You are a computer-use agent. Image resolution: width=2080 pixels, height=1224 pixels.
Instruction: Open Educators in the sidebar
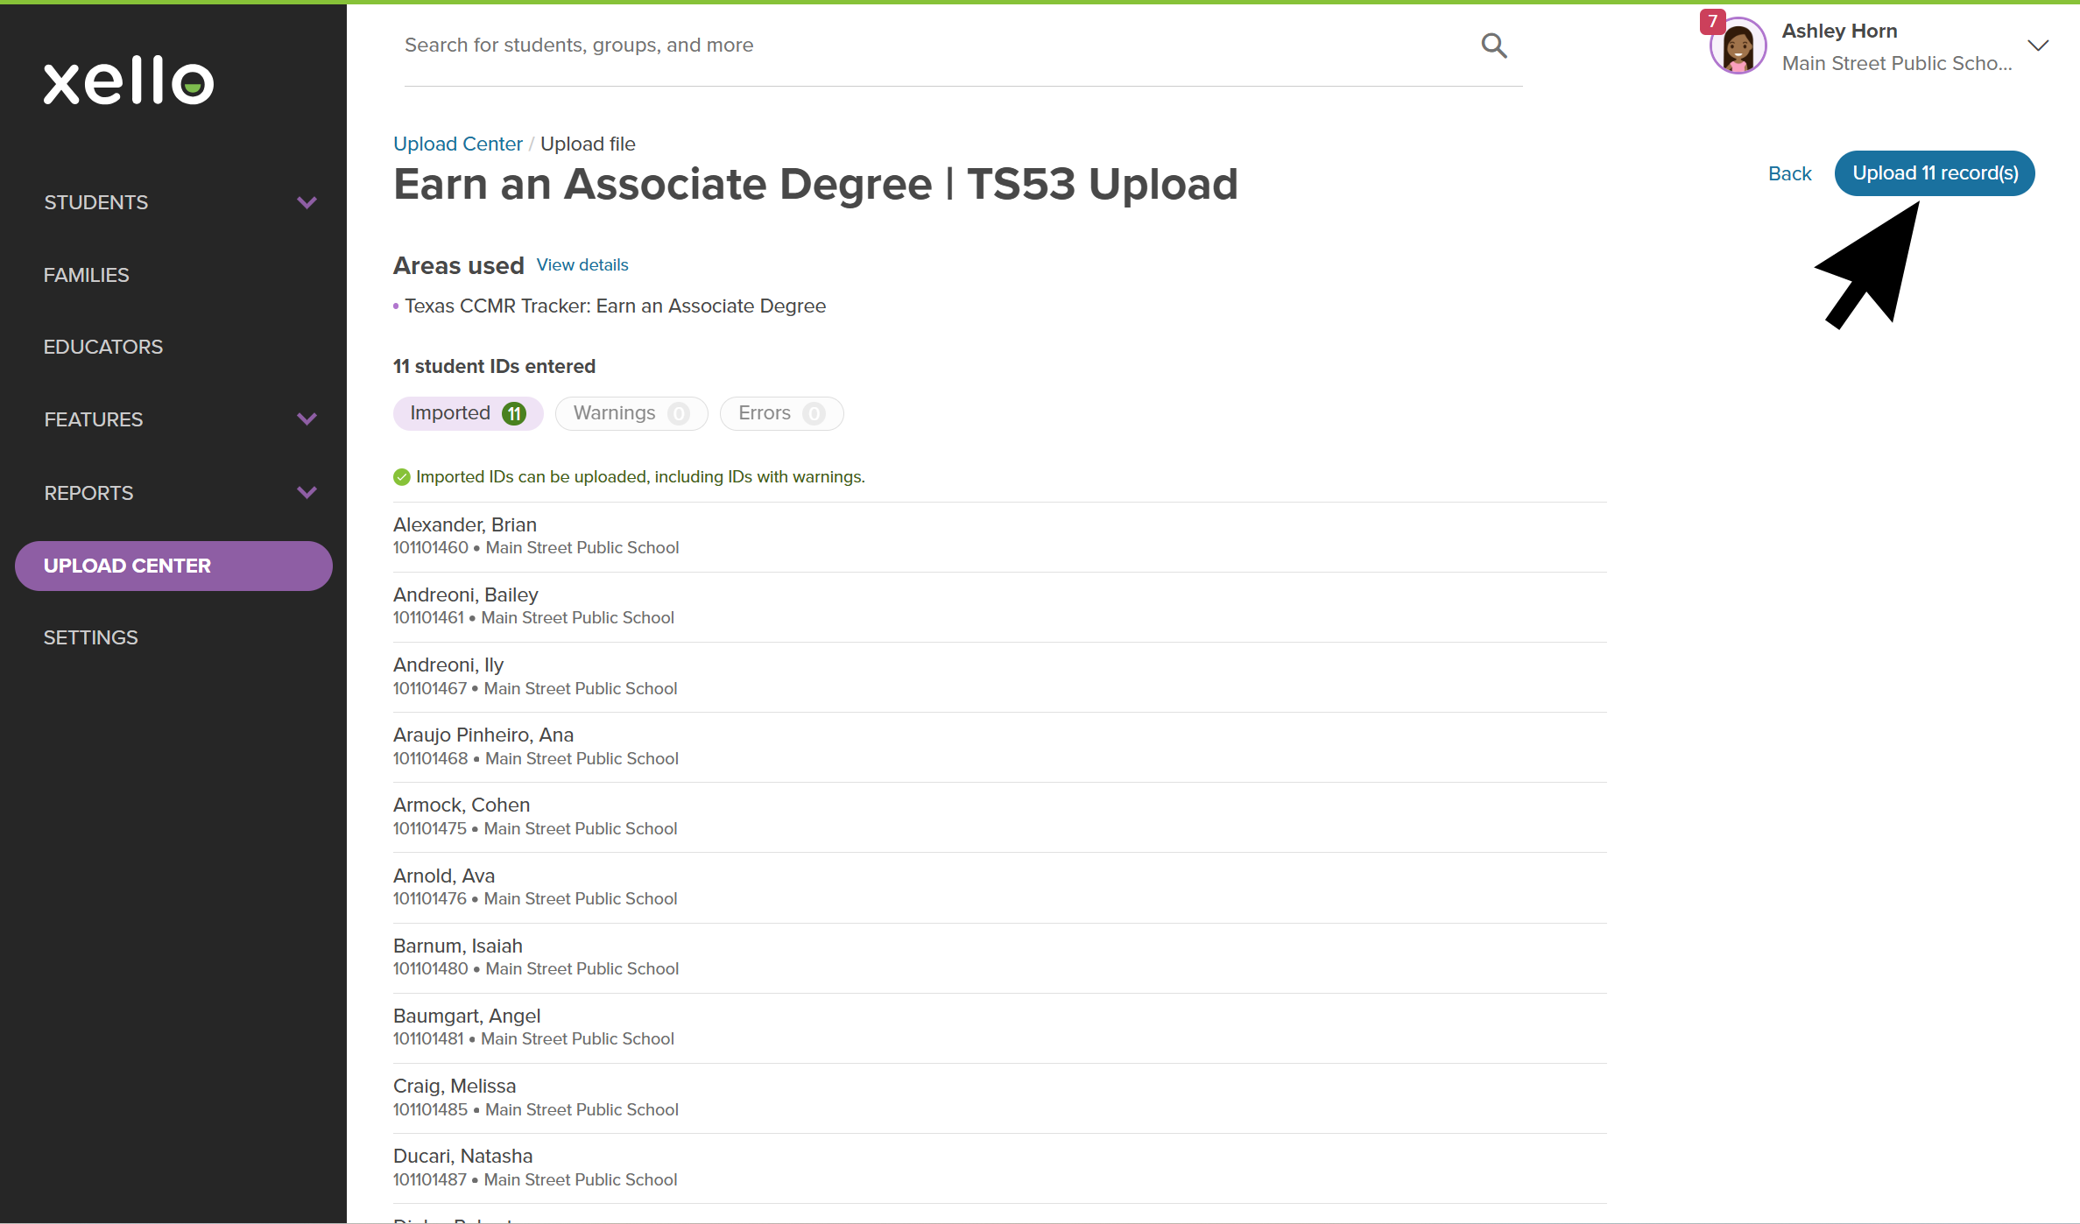pos(103,347)
